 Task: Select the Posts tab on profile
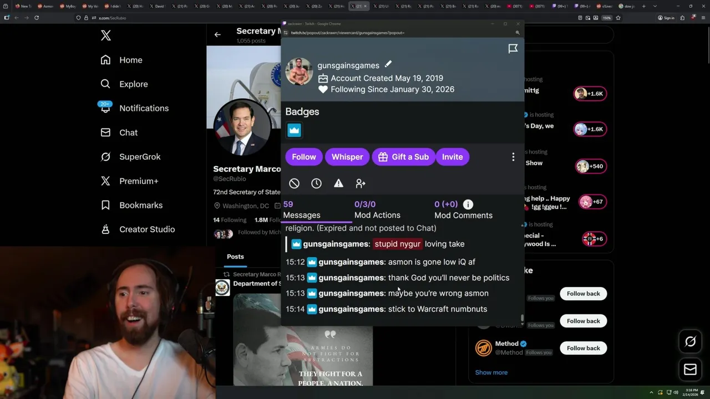pos(235,257)
